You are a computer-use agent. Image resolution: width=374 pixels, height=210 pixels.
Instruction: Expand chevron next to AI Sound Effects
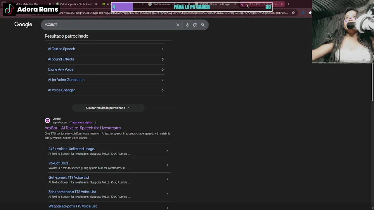[163, 59]
